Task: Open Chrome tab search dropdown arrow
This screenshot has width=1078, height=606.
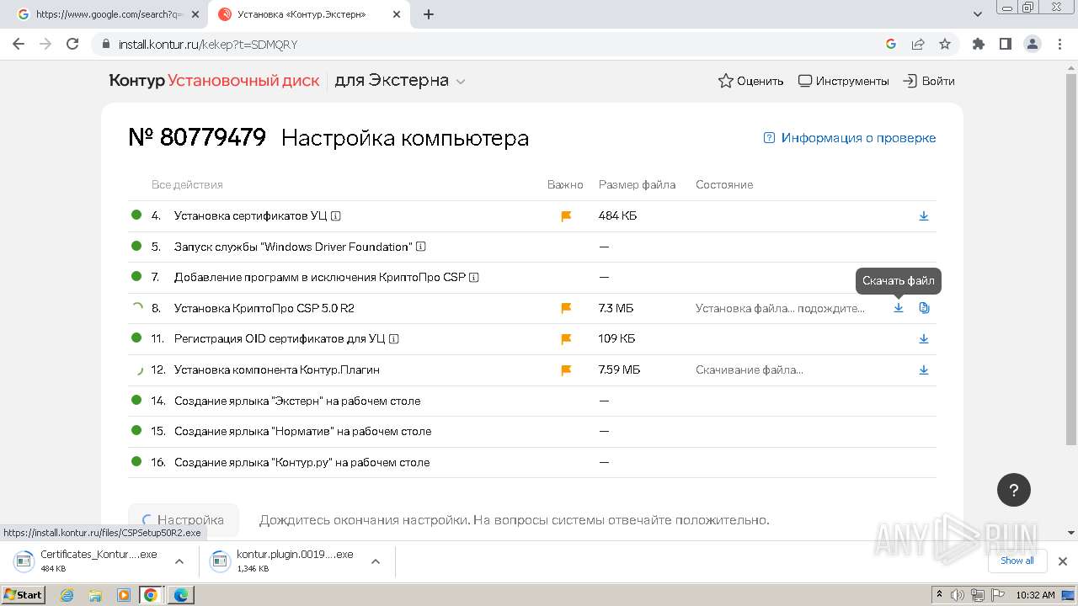Action: [x=978, y=14]
